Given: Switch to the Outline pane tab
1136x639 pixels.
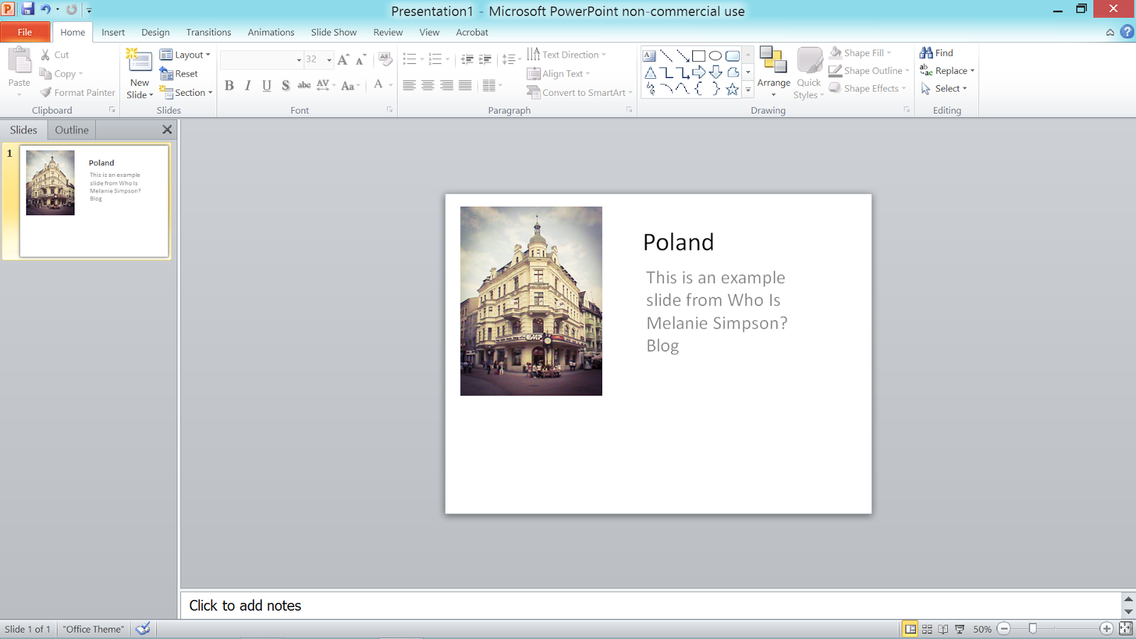Looking at the screenshot, I should tap(72, 130).
